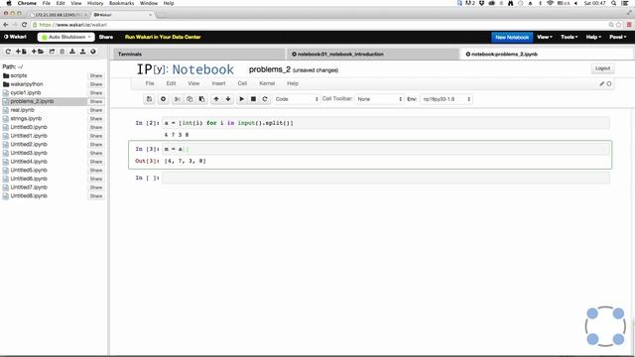The width and height of the screenshot is (635, 357).
Task: Click the notebook title problems_2
Action: 270,69
